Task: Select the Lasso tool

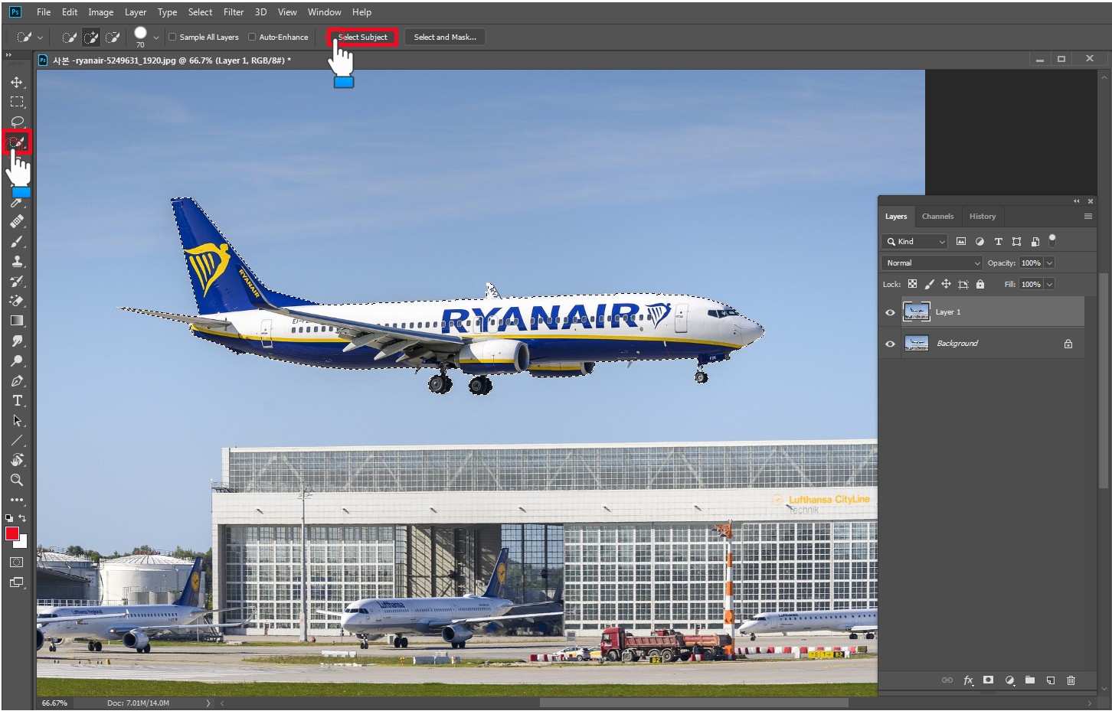Action: click(17, 122)
